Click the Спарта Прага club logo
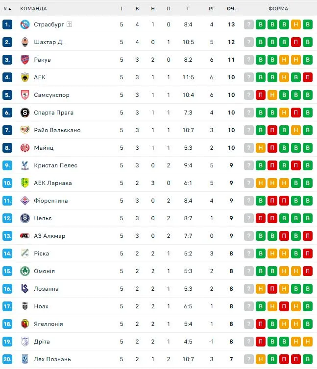This screenshot has height=369, width=317. (25, 113)
